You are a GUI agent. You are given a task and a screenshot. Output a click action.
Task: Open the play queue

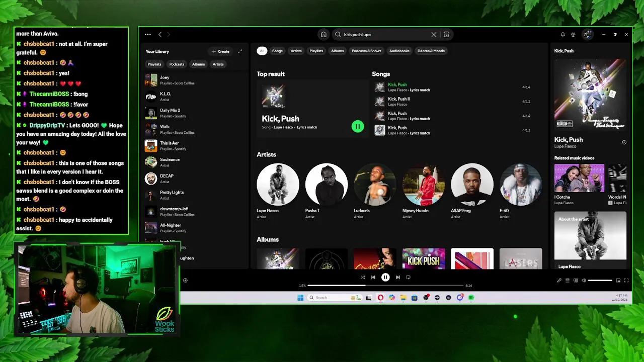568,281
